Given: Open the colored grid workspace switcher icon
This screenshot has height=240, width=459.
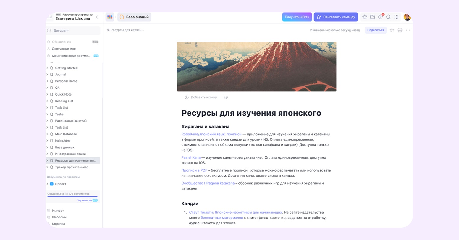Looking at the screenshot, I should point(110,17).
